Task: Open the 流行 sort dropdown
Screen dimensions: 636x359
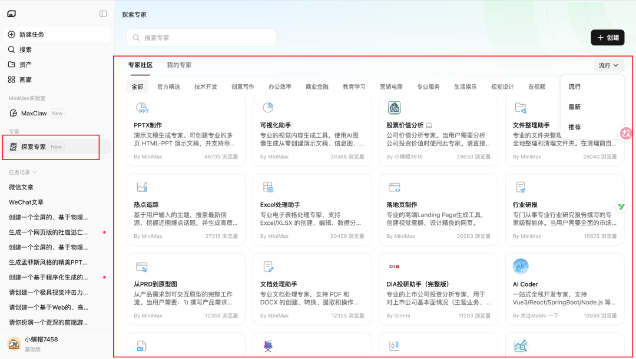Action: coord(608,65)
